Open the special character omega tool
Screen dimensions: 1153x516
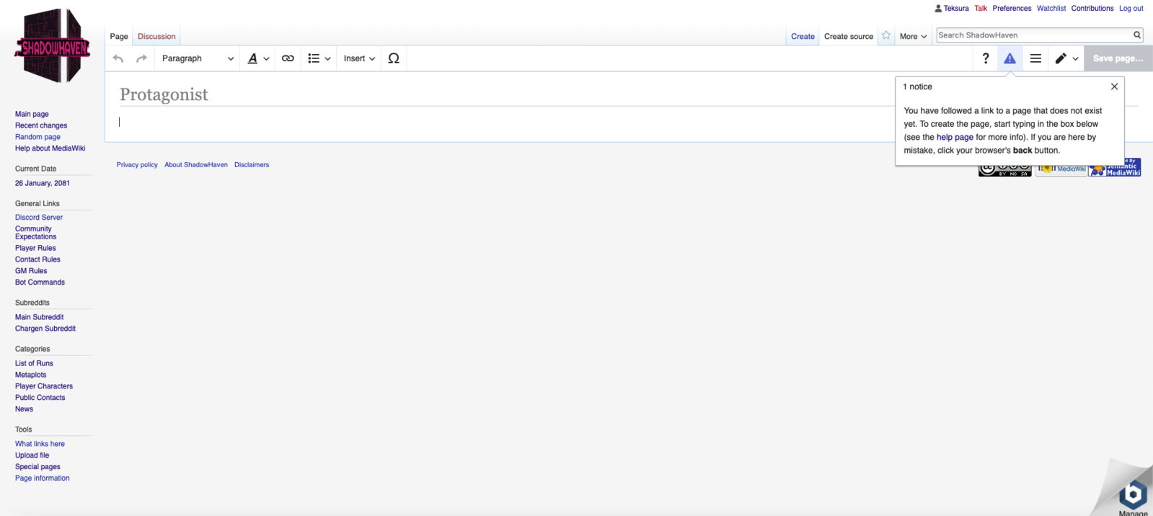[394, 58]
